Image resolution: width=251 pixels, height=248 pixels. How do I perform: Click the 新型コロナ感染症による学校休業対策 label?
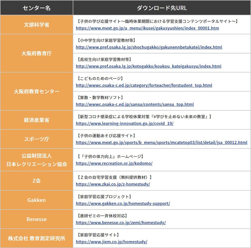pos(144,117)
